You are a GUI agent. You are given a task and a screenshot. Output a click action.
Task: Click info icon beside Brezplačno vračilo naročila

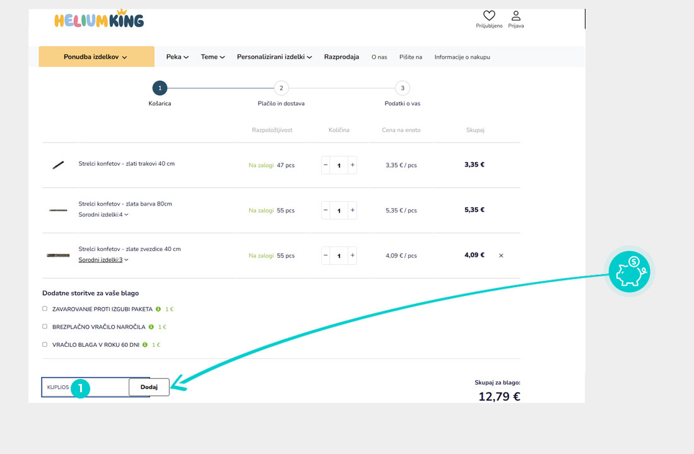coord(152,327)
